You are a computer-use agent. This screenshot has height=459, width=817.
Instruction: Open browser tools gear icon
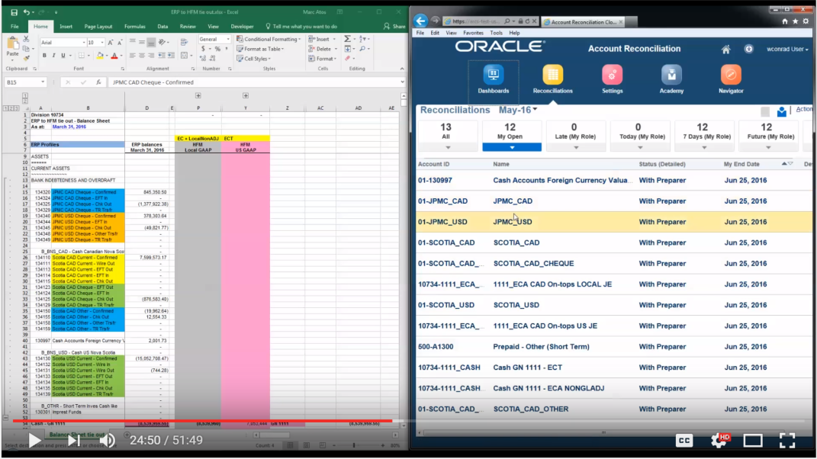806,21
